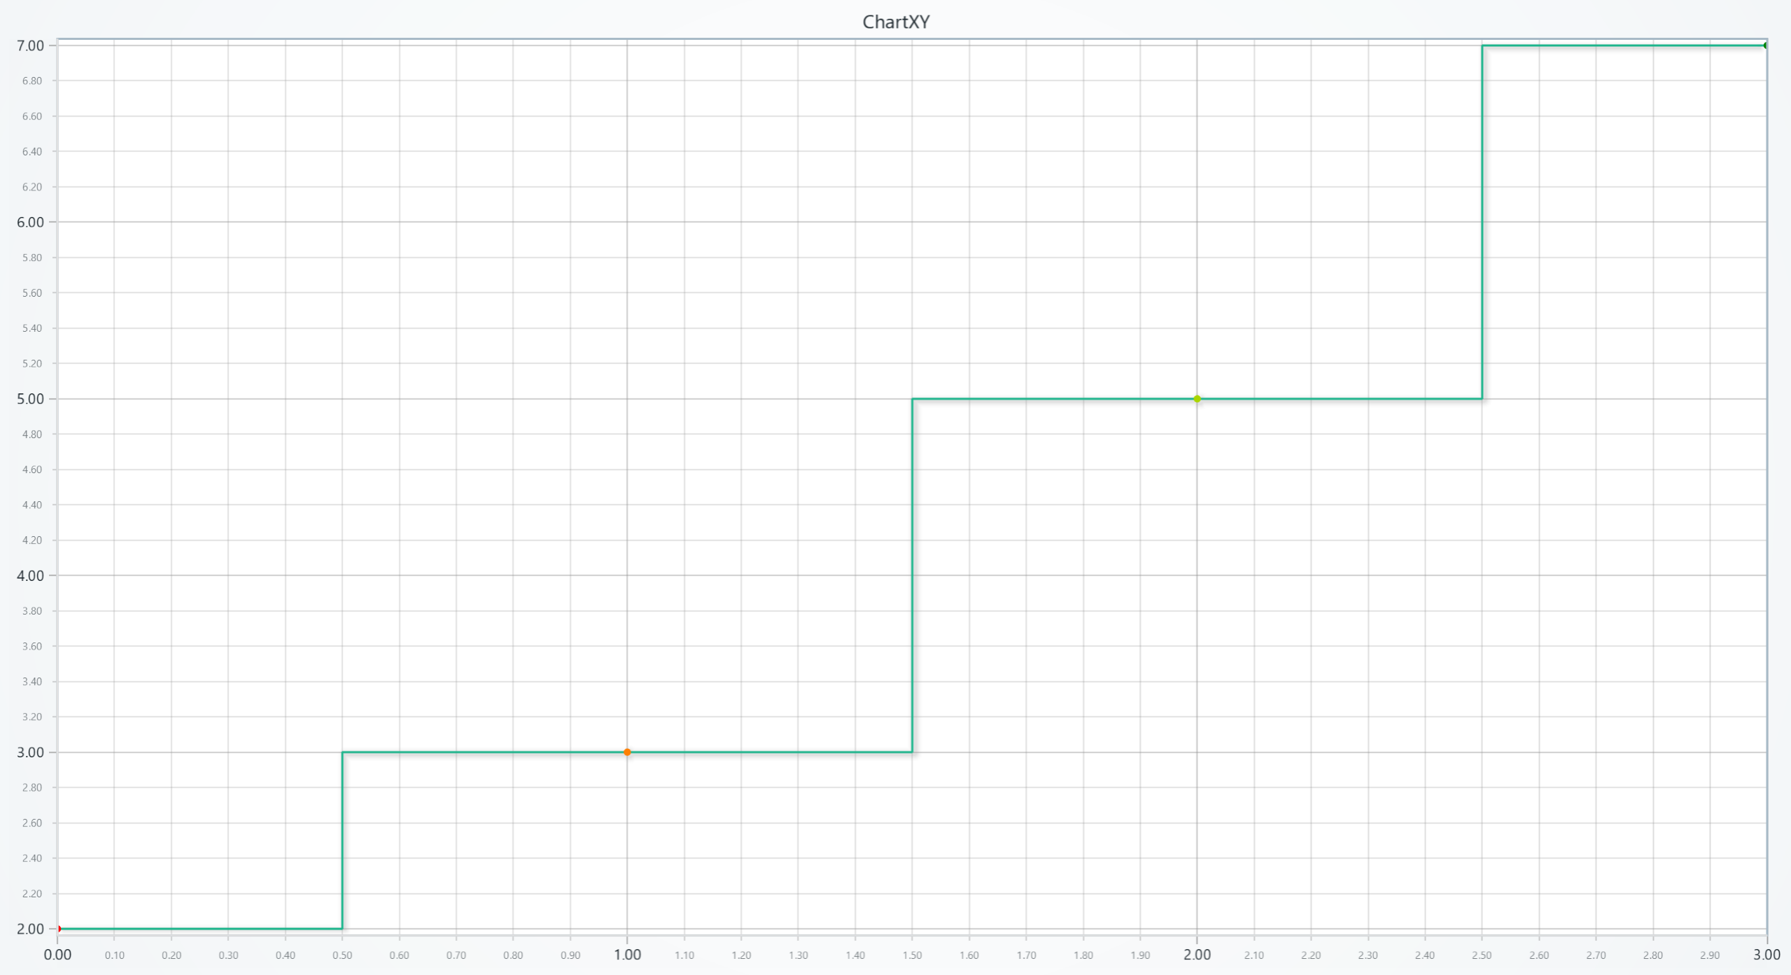Select the 3.00 tick label on X axis
Viewport: 1791px width, 975px height.
click(x=1767, y=953)
